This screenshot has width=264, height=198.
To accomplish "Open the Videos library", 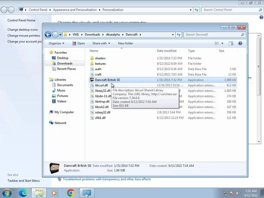I will tap(62, 101).
